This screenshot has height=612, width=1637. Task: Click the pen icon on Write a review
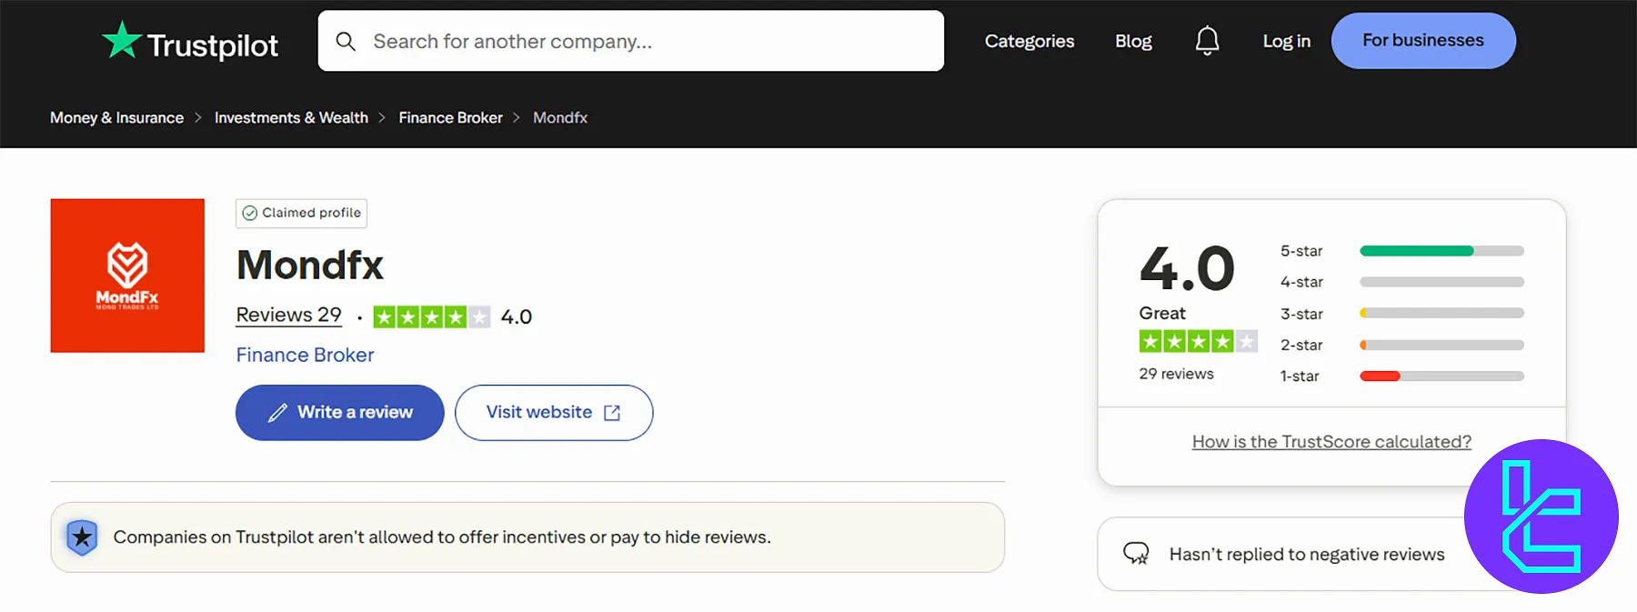click(x=276, y=412)
